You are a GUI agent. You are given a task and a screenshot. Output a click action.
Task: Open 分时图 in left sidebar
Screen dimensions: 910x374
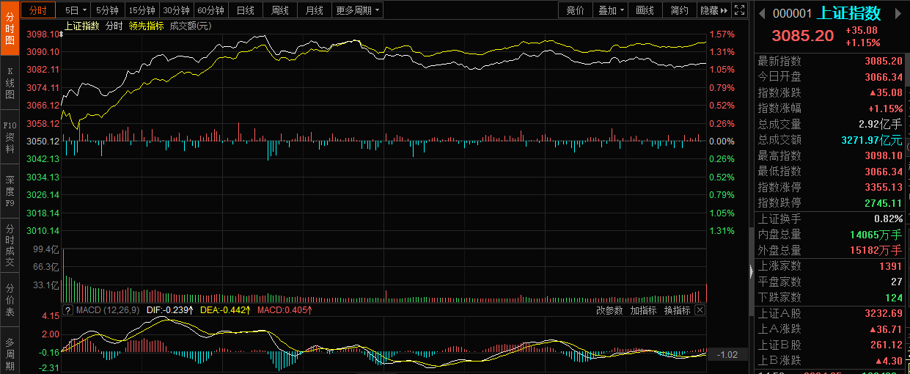tap(10, 28)
